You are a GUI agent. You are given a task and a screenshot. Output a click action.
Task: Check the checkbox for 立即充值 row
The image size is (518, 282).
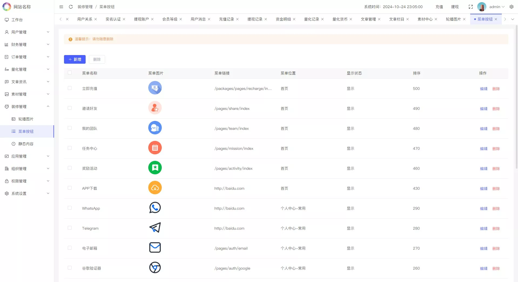(x=70, y=88)
